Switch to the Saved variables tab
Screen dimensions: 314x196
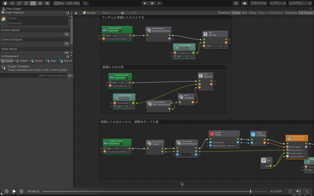coord(66,61)
